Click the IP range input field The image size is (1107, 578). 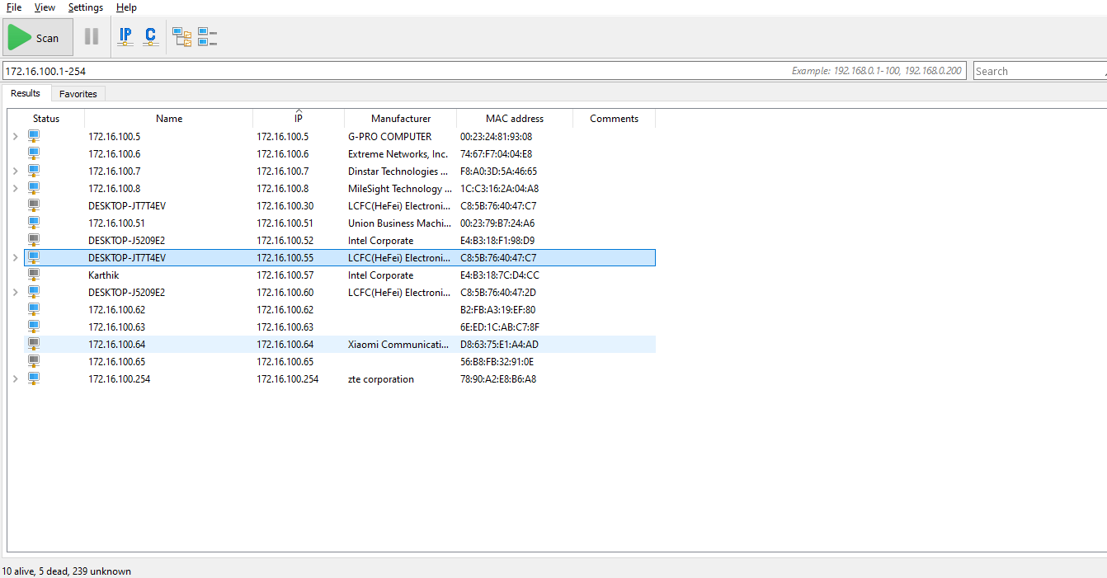pos(396,71)
